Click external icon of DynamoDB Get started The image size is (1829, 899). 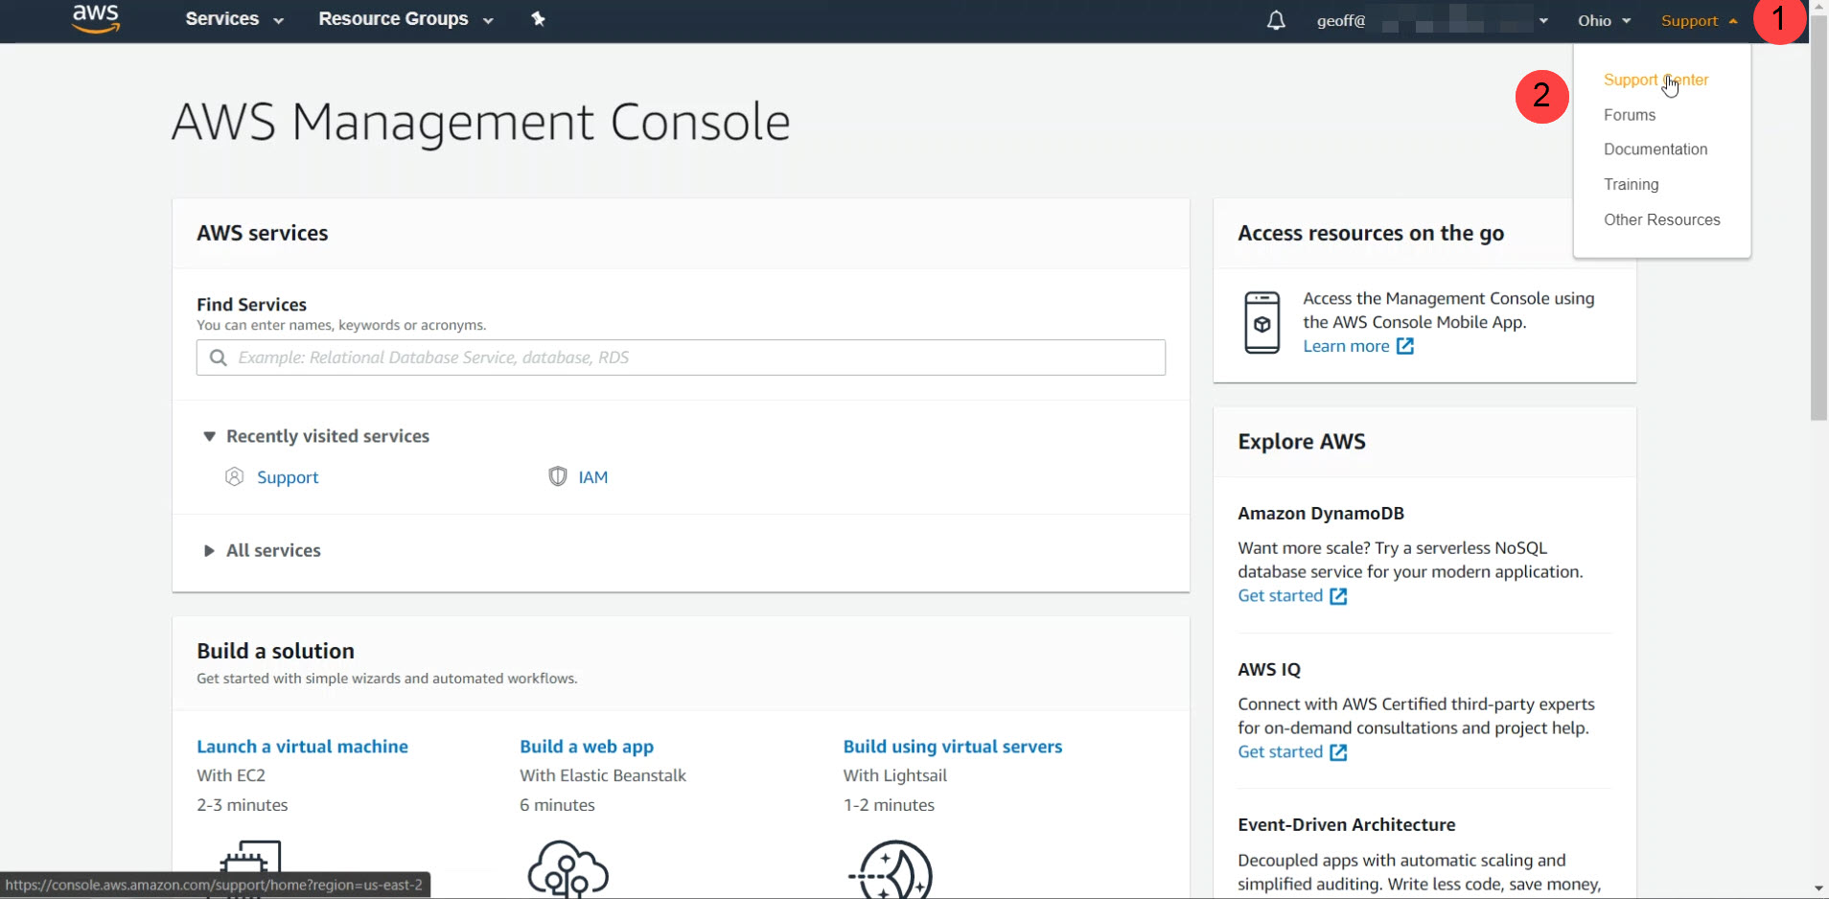tap(1338, 596)
